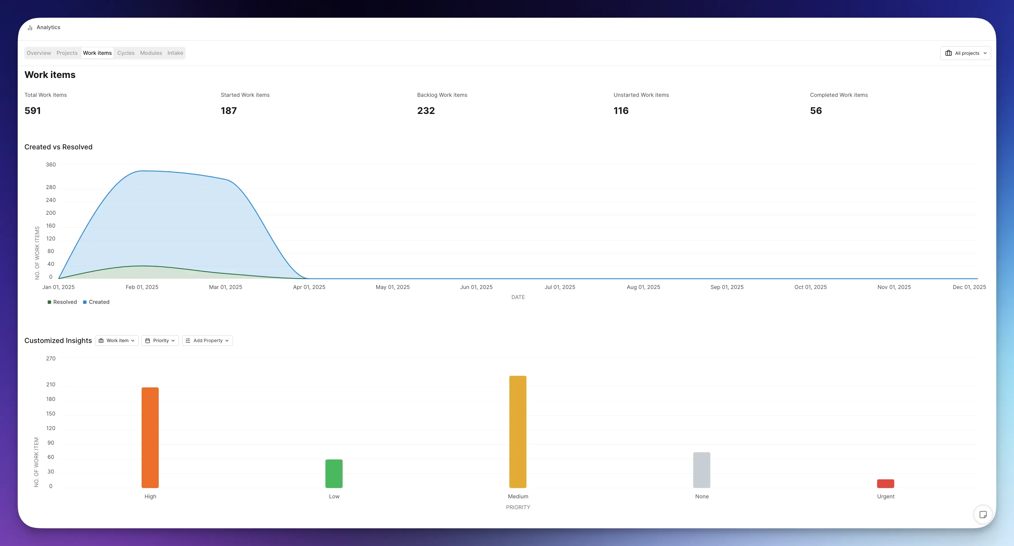Click the calendar icon on the Priority filter
1014x546 pixels.
coord(148,340)
